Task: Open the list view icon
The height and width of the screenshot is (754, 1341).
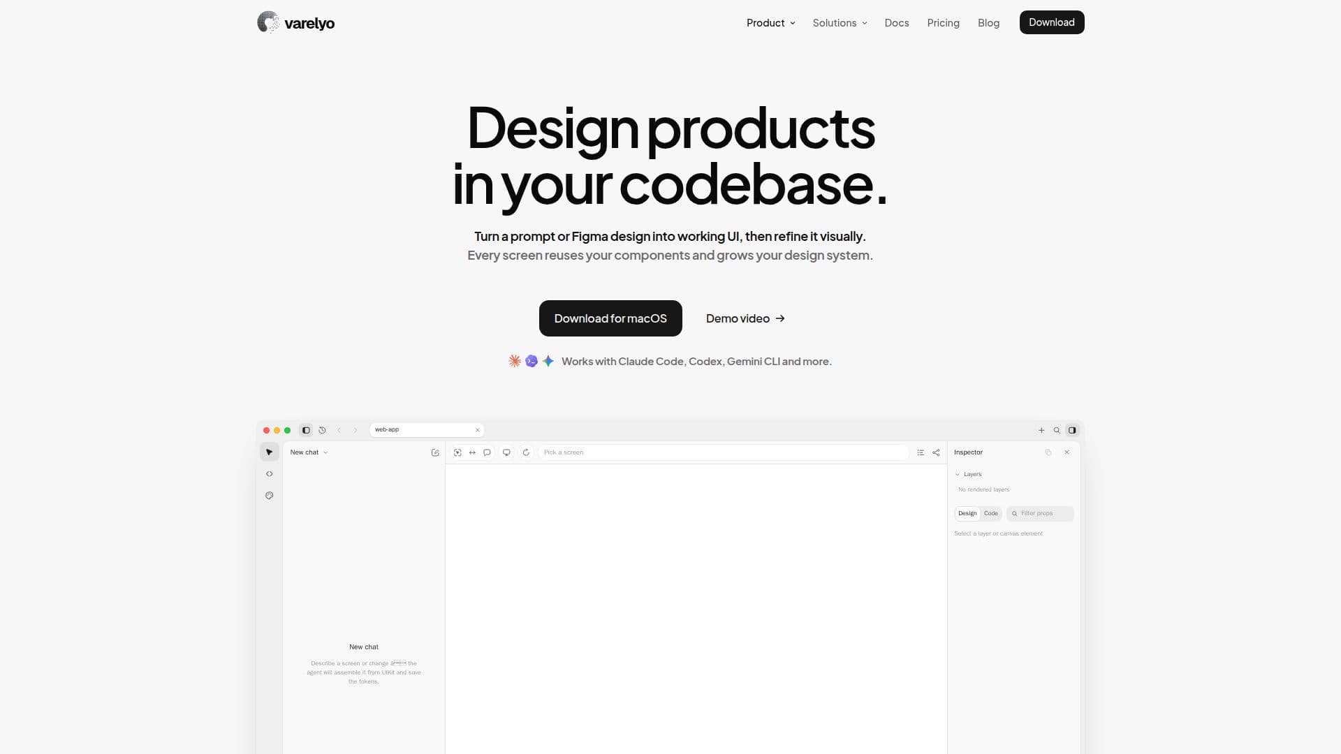Action: pos(921,452)
